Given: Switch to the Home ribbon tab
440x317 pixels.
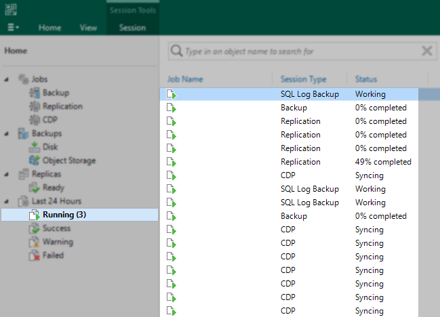Looking at the screenshot, I should (49, 28).
